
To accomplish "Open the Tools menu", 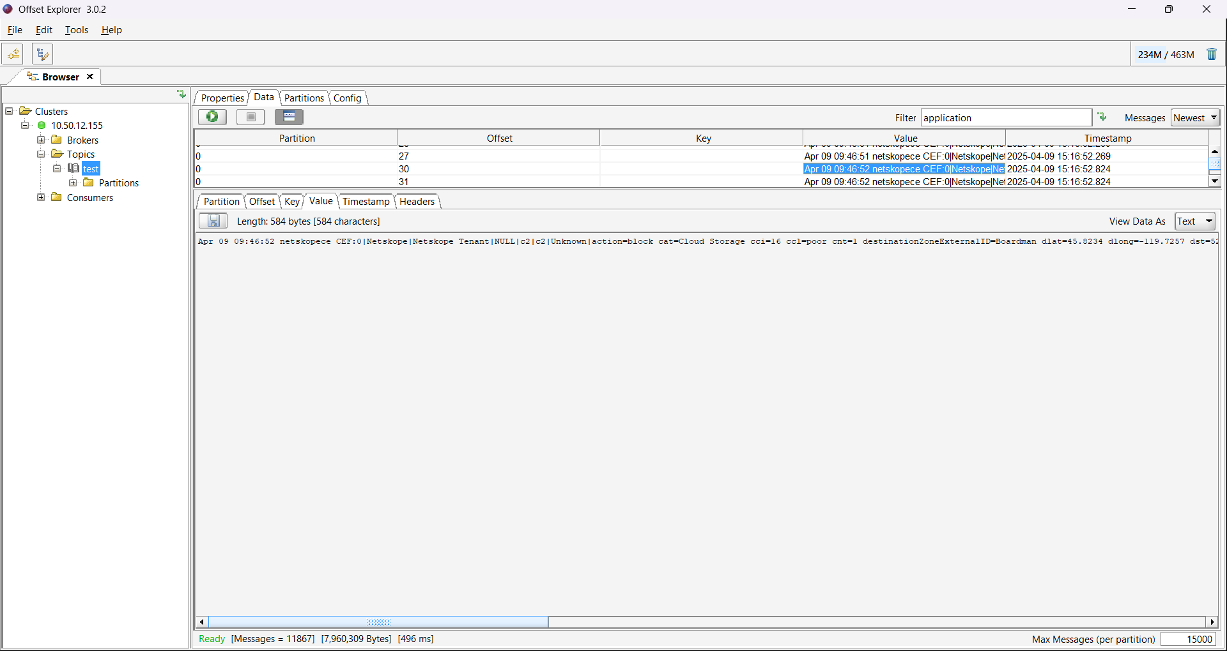I will [77, 30].
